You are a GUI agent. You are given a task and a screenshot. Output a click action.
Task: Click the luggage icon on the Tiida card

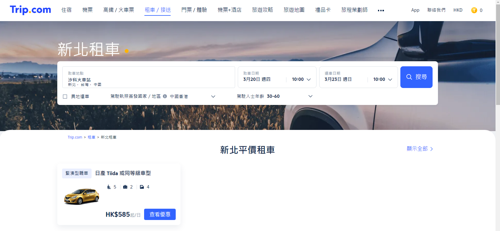[x=125, y=187]
